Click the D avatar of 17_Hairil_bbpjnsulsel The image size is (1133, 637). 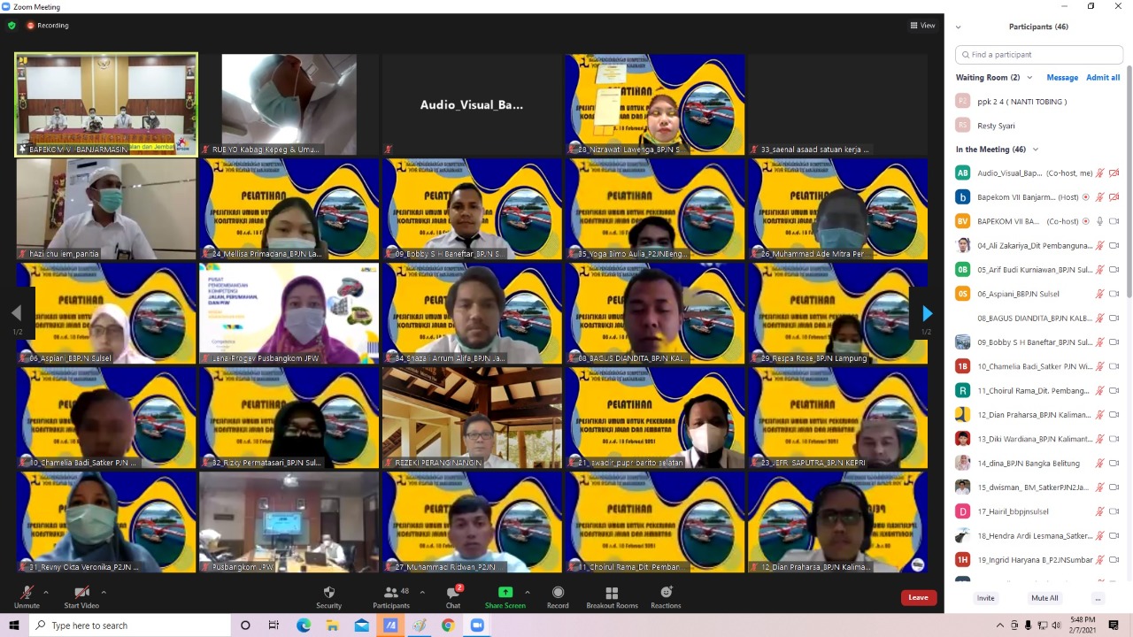(963, 510)
